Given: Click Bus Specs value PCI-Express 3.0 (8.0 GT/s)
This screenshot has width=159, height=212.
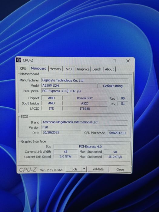Looking at the screenshot, I should (x=85, y=91).
